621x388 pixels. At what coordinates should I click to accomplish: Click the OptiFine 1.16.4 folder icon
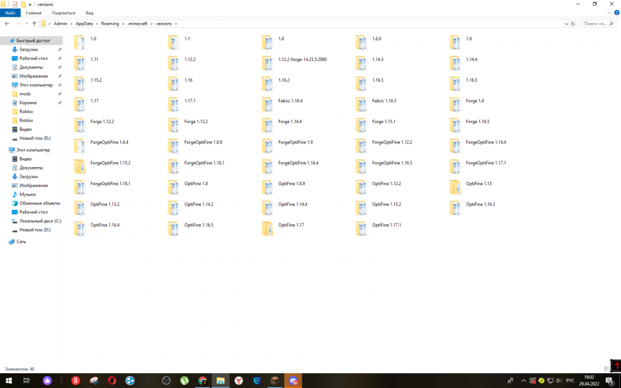tap(79, 228)
